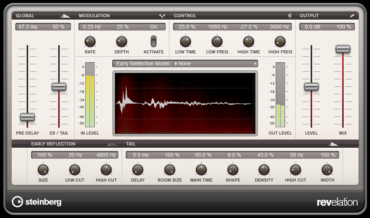
Task: Click the REVelation plugin name logo
Action: (337, 202)
